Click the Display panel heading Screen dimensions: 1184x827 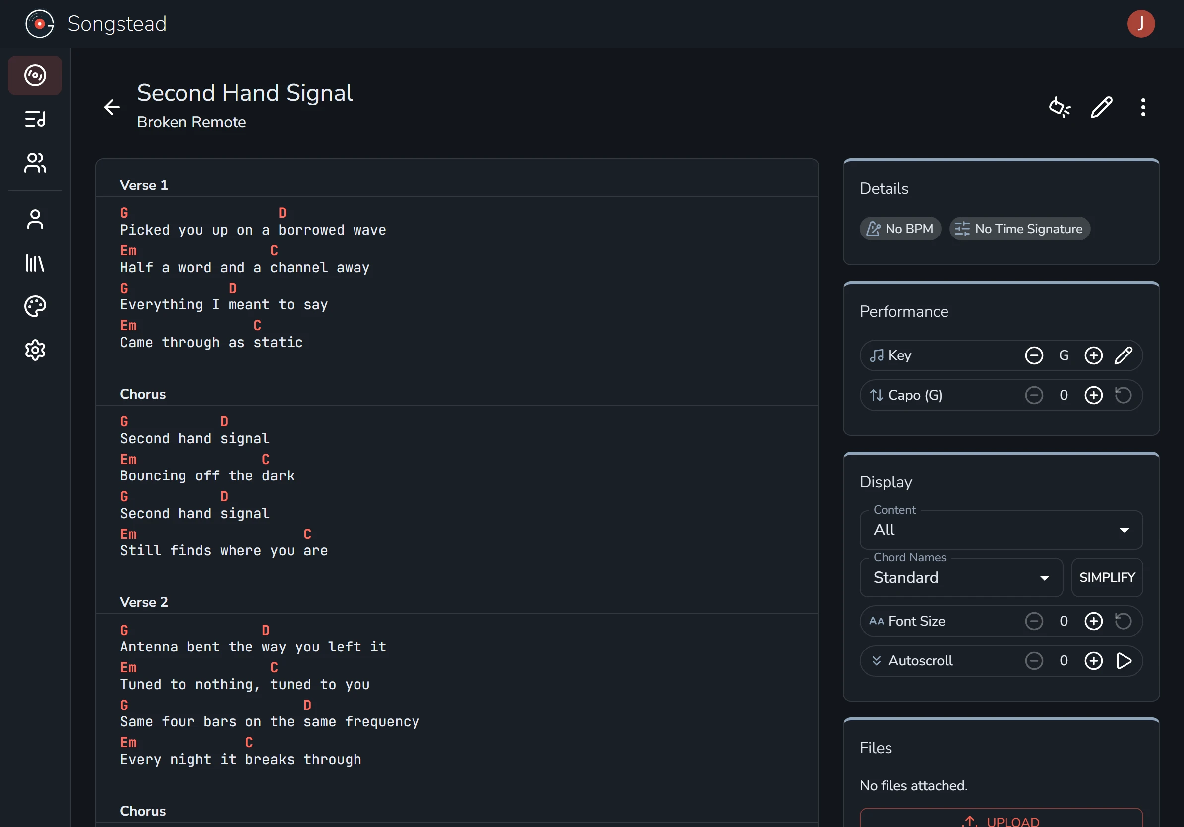[886, 481]
